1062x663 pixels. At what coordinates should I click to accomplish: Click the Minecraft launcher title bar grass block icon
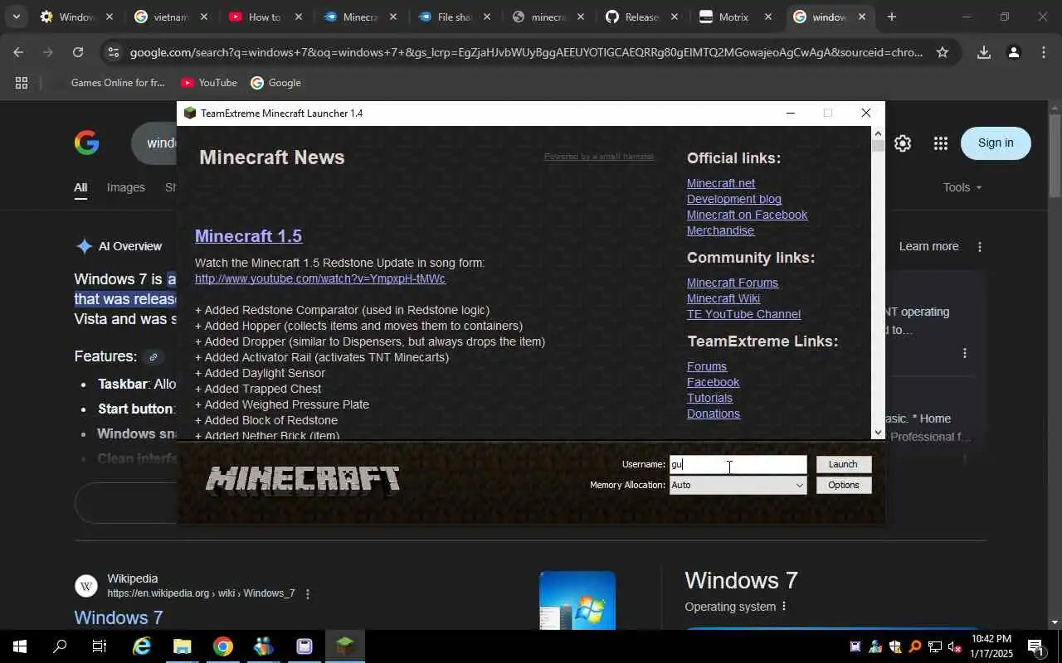click(x=190, y=114)
